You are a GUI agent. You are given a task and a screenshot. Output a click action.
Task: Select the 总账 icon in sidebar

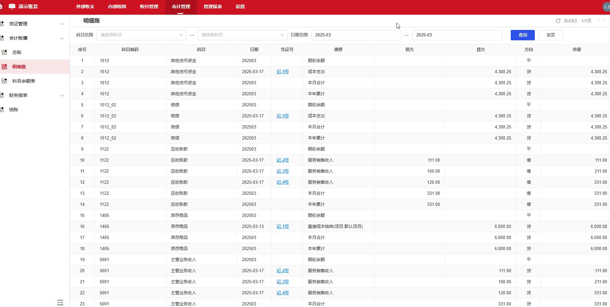[x=5, y=52]
